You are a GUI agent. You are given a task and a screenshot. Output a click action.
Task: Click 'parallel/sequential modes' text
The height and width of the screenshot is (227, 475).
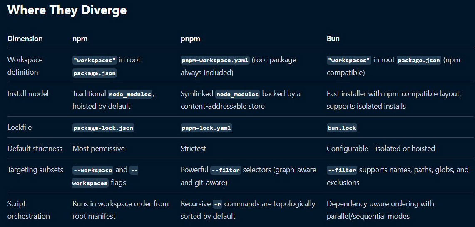click(368, 216)
